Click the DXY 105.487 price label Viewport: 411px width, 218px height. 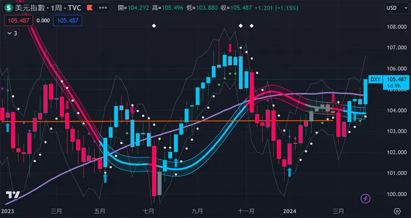pyautogui.click(x=389, y=79)
